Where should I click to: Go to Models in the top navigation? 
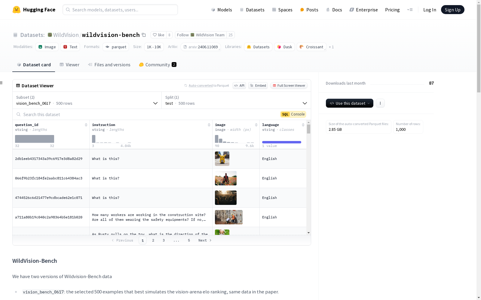click(222, 10)
